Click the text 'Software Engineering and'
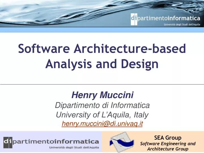The height and width of the screenshot is (153, 204). [168, 144]
